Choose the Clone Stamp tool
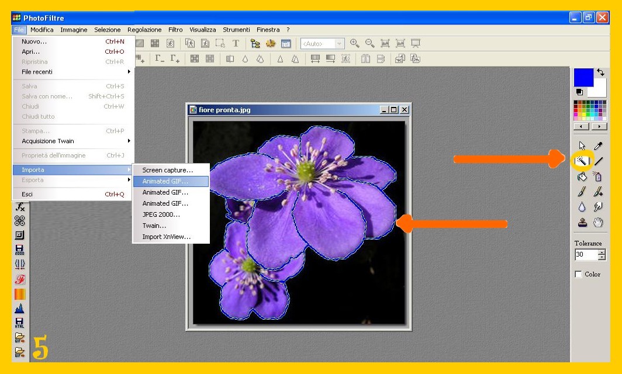Image resolution: width=622 pixels, height=374 pixels. (582, 223)
